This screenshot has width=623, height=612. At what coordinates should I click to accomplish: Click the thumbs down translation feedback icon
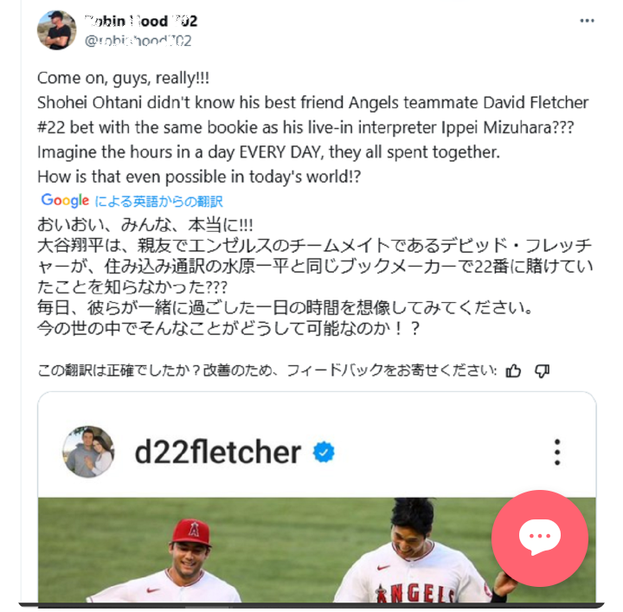542,370
